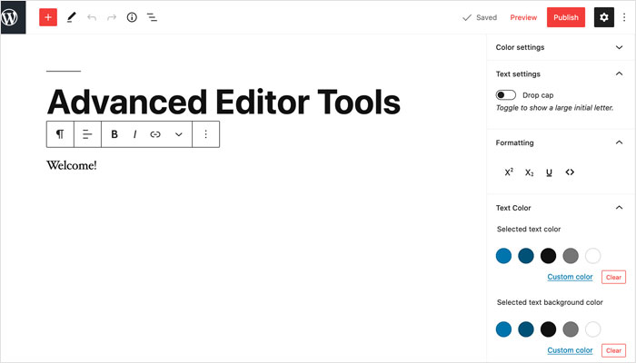Change block type via paragraph icon
636x363 pixels.
[60, 134]
